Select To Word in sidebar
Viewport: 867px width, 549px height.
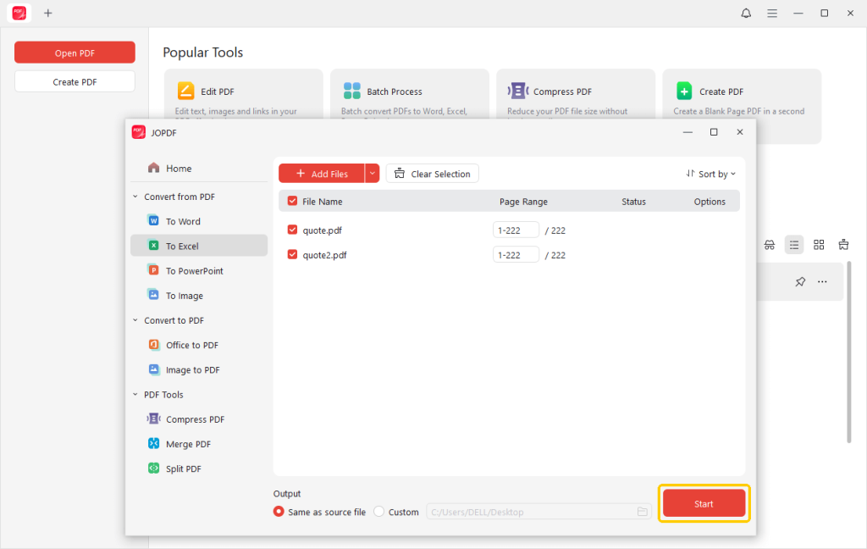183,221
